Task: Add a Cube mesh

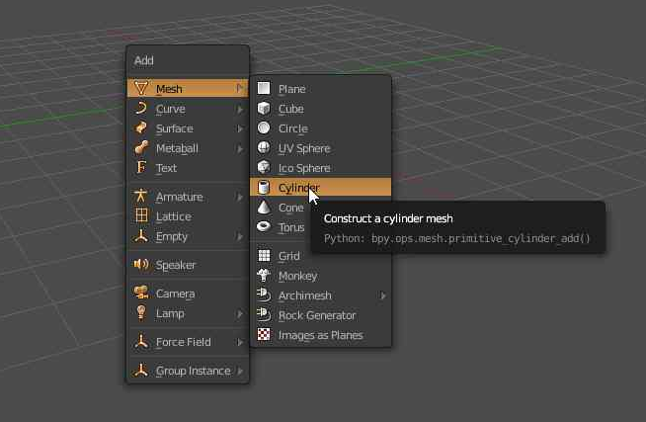Action: (320, 109)
